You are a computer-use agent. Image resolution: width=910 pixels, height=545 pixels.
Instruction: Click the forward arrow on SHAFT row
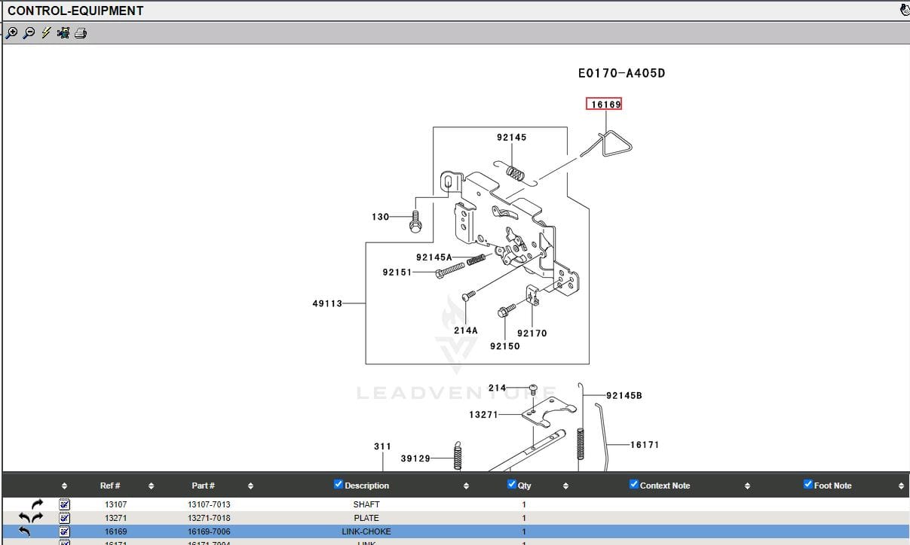click(x=37, y=504)
